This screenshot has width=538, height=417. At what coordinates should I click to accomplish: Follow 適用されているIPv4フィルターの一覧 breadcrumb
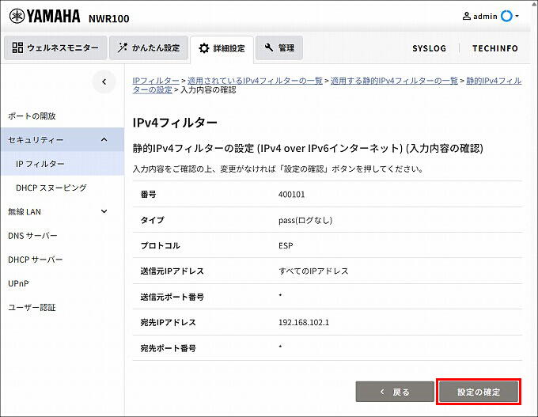pos(255,81)
